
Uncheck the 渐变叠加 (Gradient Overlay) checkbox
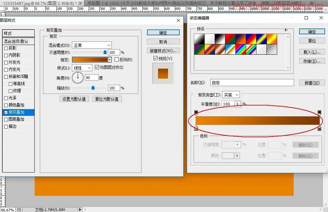pyautogui.click(x=6, y=112)
